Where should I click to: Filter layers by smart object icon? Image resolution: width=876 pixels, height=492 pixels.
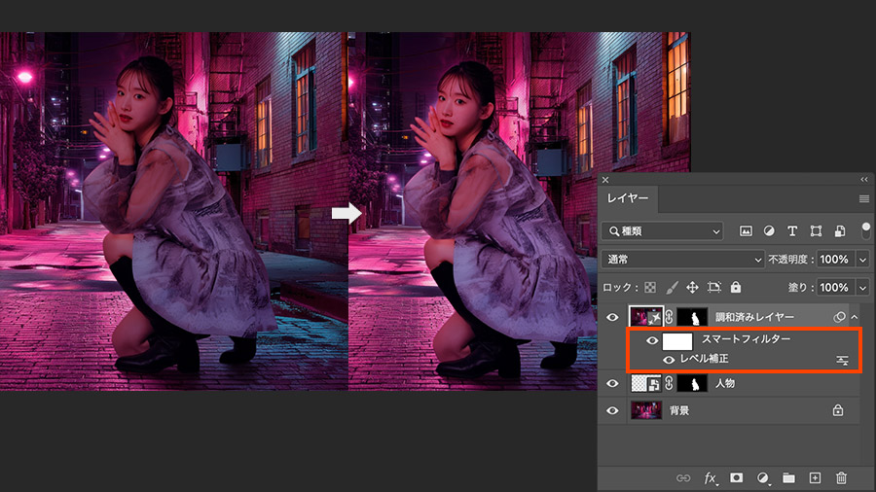[x=840, y=231]
